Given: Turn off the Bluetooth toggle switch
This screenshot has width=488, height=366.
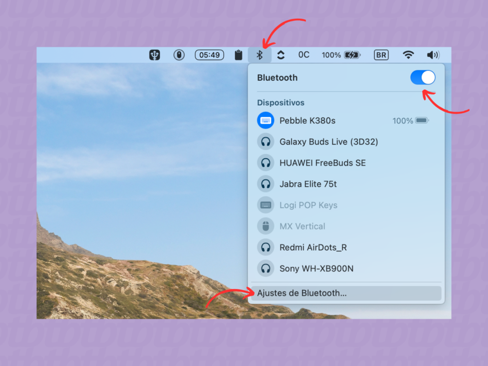Looking at the screenshot, I should [423, 77].
